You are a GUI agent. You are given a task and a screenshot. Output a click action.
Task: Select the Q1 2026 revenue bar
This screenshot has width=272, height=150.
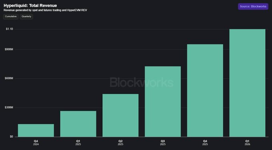[247, 83]
